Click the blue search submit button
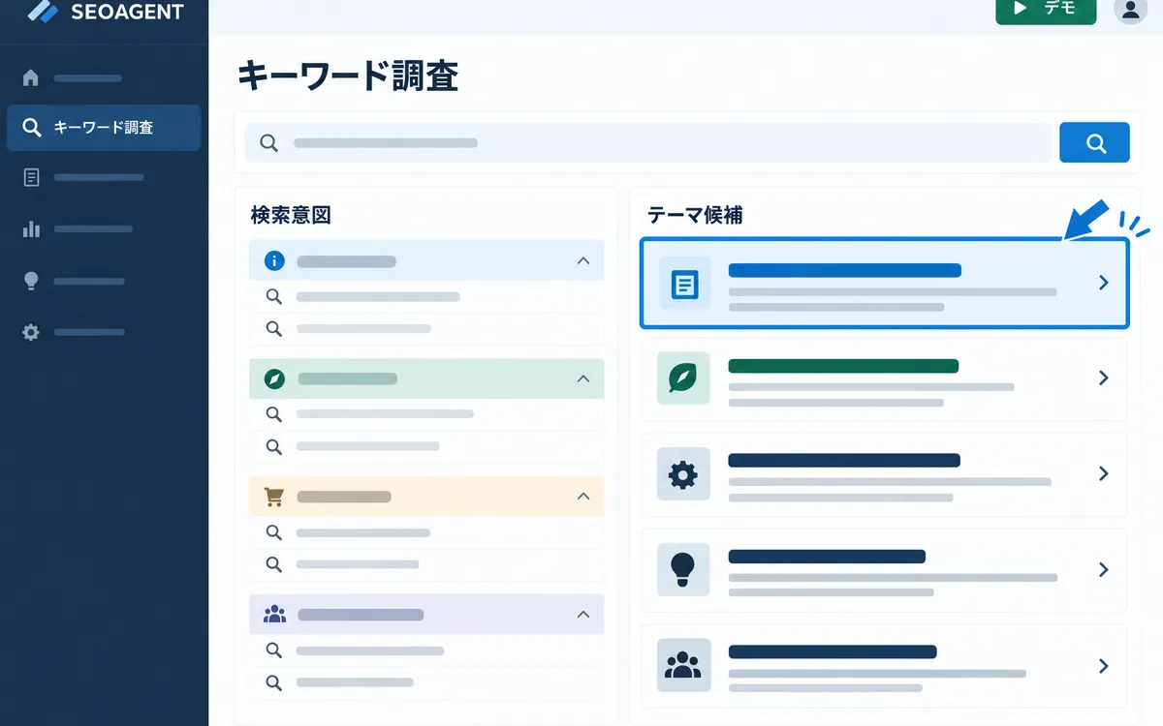Screen dimensions: 1163x726 tap(1095, 142)
